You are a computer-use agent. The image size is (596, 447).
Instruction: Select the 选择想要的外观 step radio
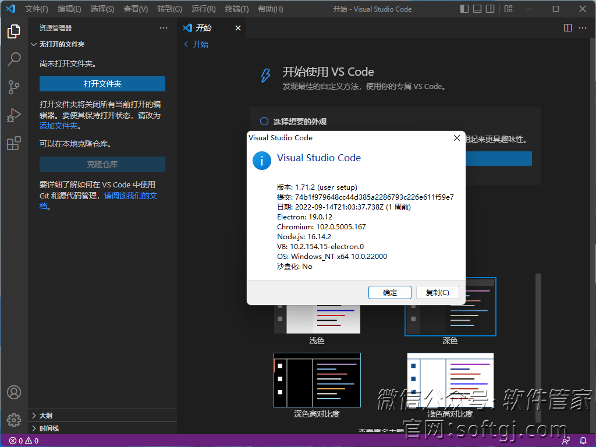[264, 121]
